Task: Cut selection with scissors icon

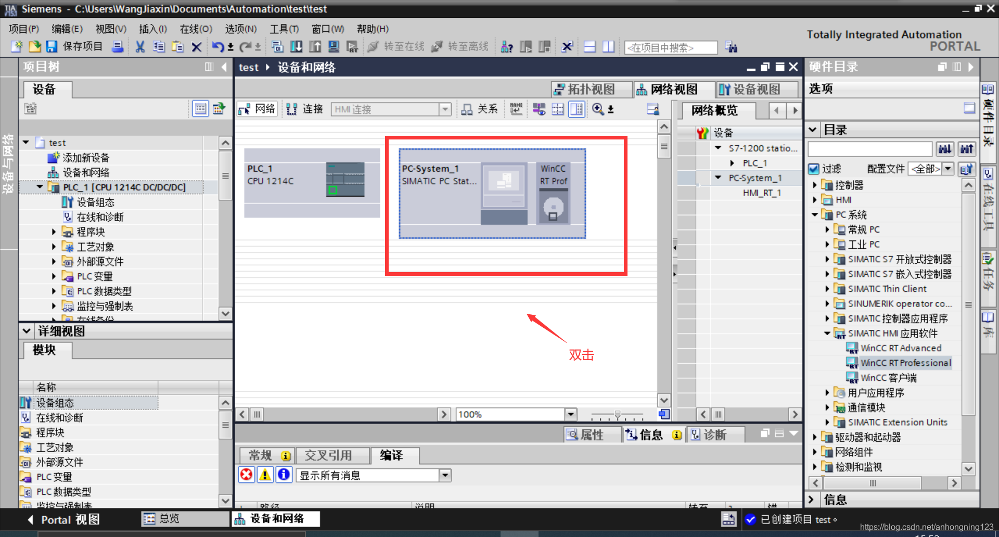Action: [140, 47]
